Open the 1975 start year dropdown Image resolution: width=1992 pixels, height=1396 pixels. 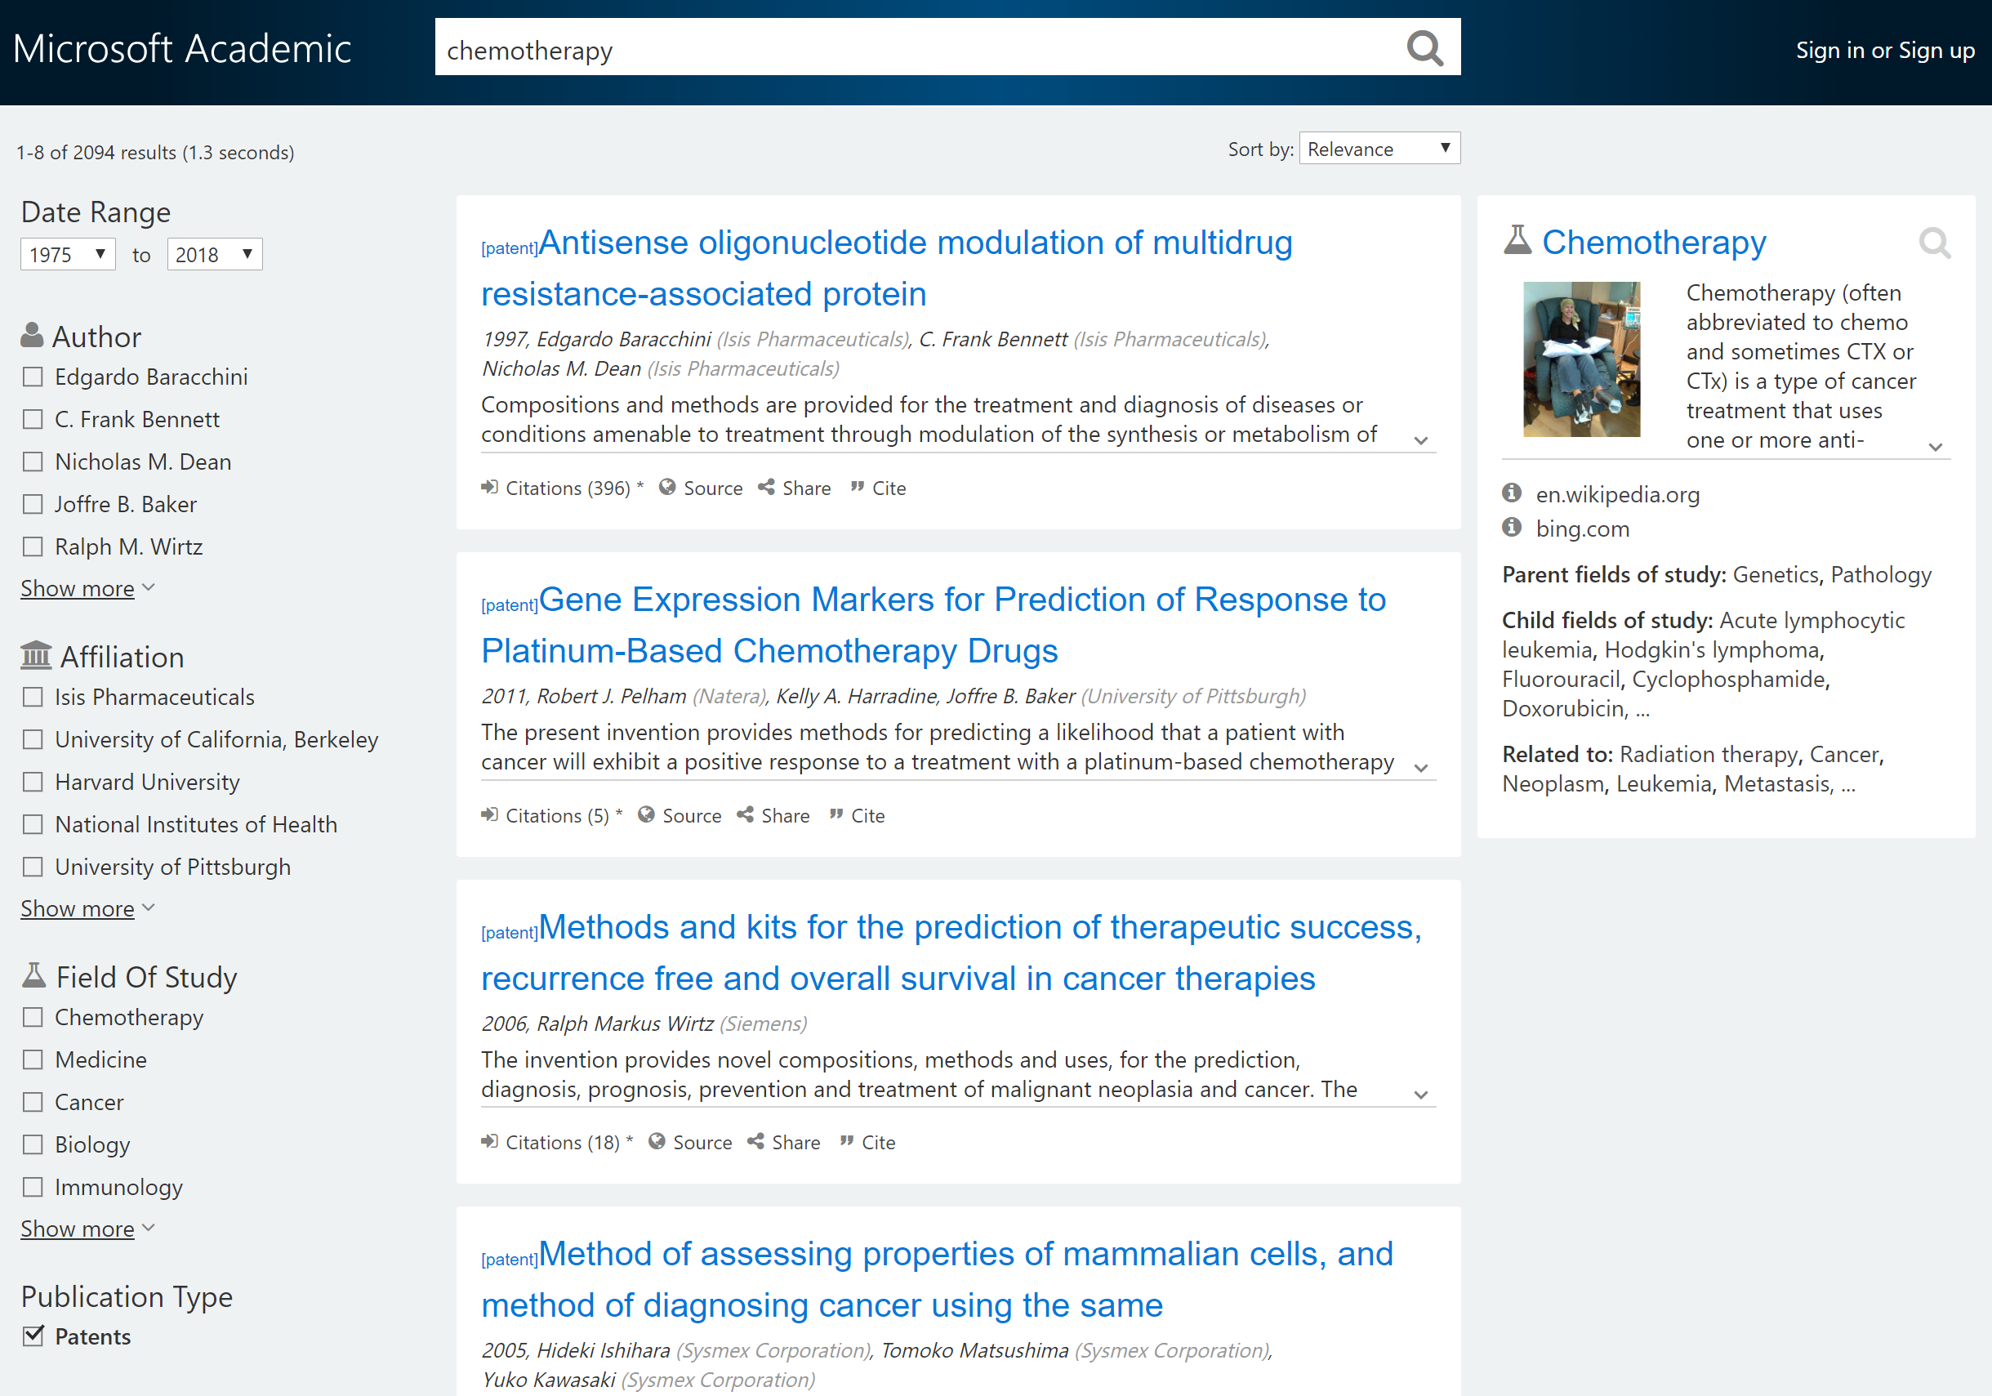click(68, 254)
